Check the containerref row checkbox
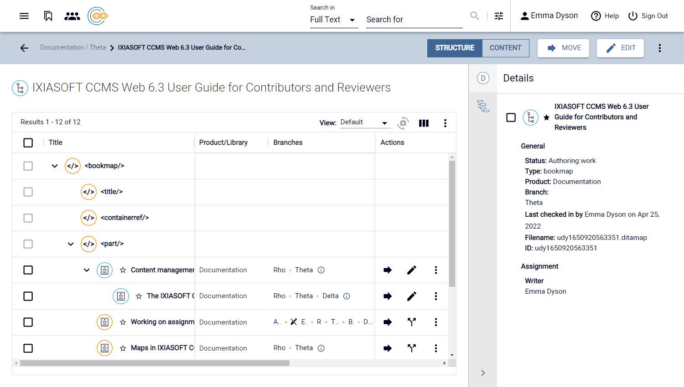Viewport: 684px width, 387px height. tap(28, 218)
